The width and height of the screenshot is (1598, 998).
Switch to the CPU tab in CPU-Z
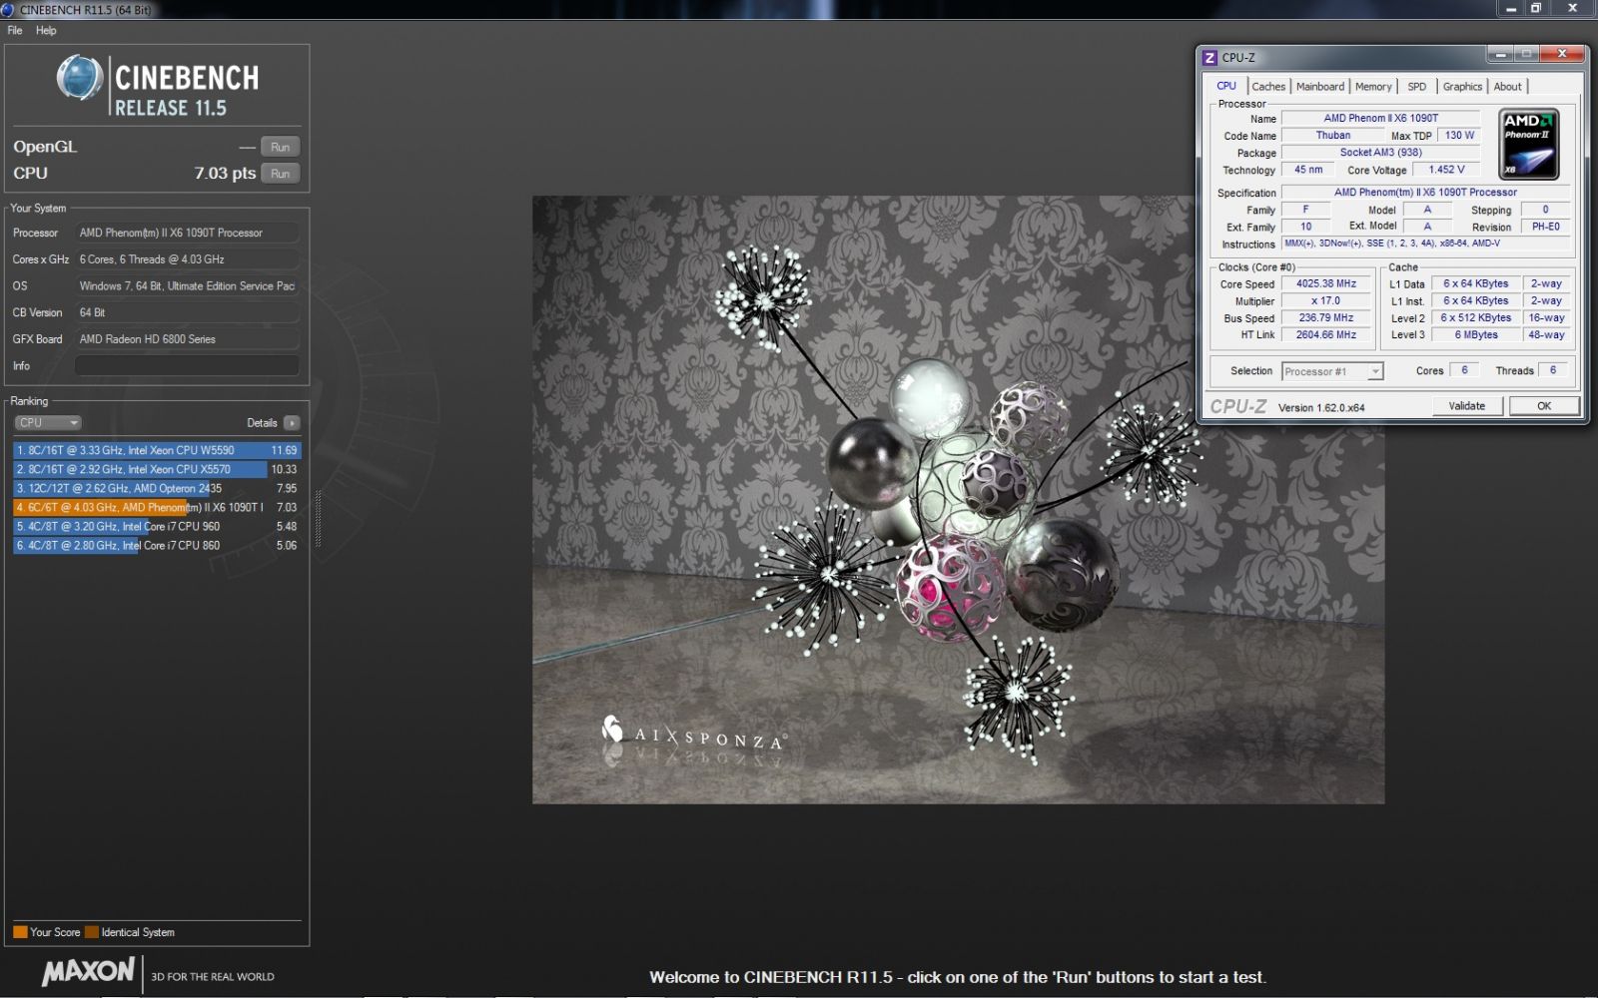click(x=1226, y=86)
